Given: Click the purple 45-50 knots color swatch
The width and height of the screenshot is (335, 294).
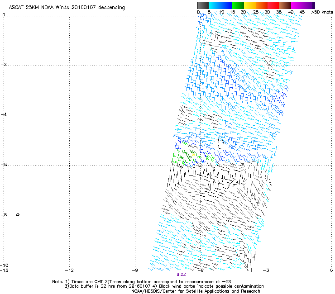Looking at the screenshot, I should [x=309, y=5].
